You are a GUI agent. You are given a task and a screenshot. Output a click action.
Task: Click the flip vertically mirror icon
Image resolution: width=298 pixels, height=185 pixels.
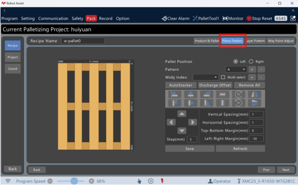pyautogui.click(x=254, y=103)
